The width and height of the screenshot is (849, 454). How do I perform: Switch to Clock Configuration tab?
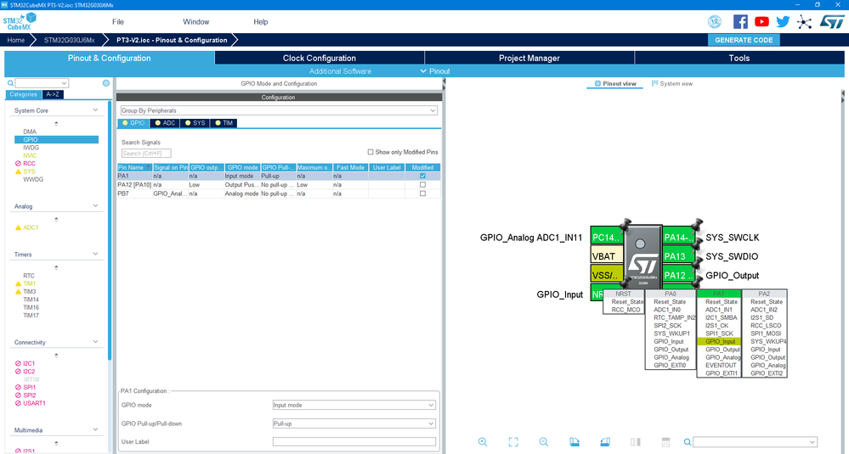320,58
